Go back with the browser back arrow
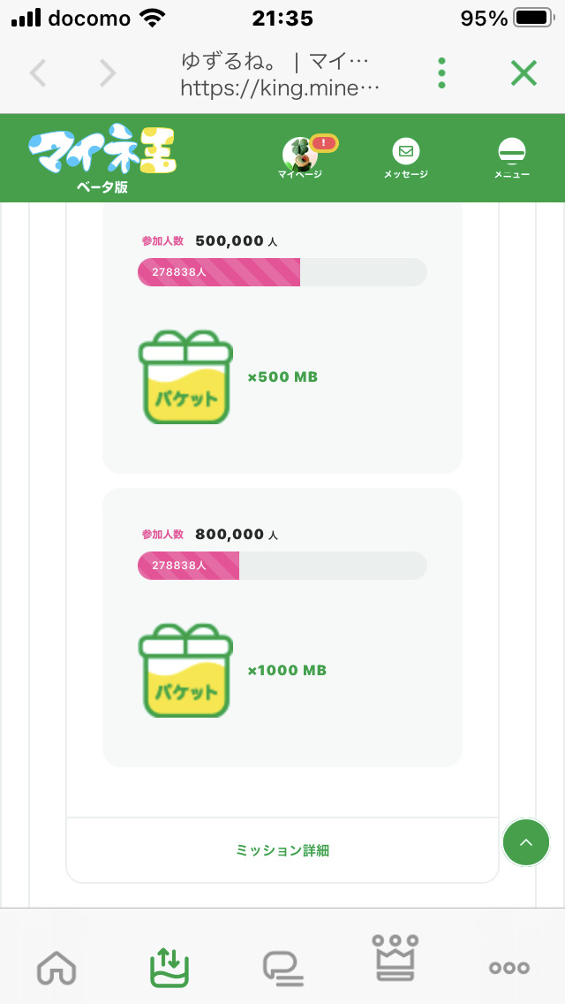Screen dimensions: 565x1004 pos(38,73)
